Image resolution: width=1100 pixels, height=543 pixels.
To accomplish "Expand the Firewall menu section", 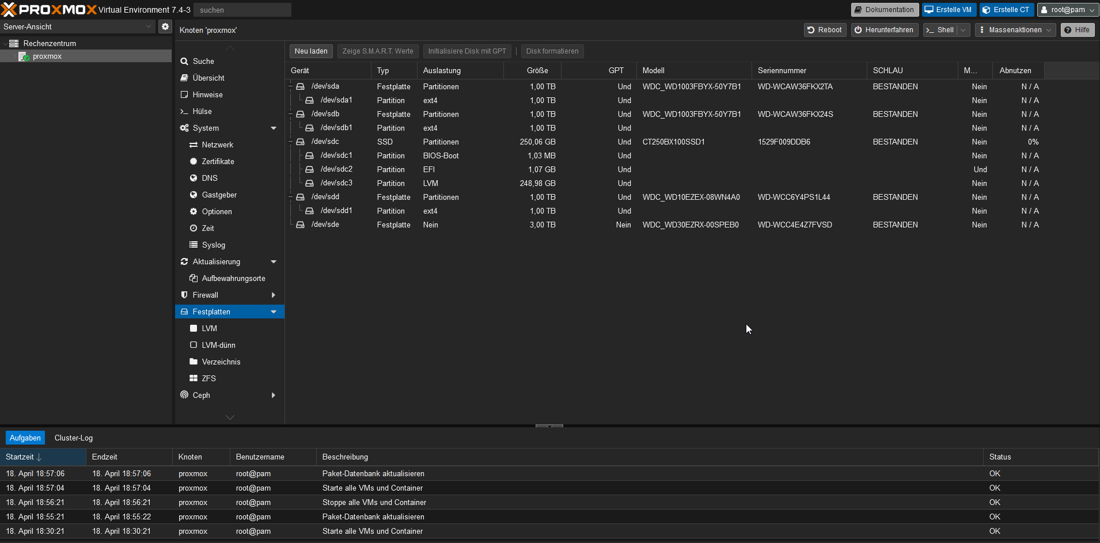I will pos(274,295).
